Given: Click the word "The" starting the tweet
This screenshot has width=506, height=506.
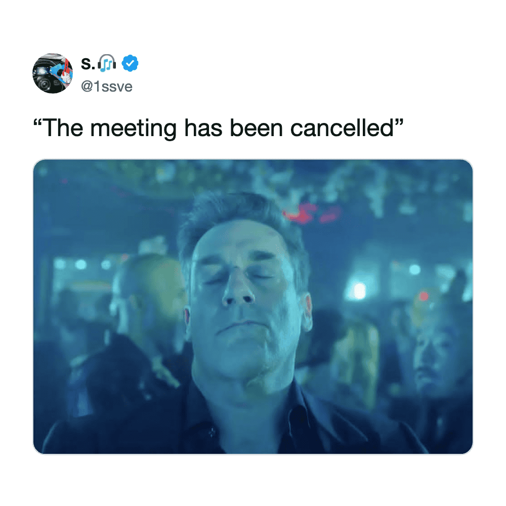Looking at the screenshot, I should tap(62, 128).
